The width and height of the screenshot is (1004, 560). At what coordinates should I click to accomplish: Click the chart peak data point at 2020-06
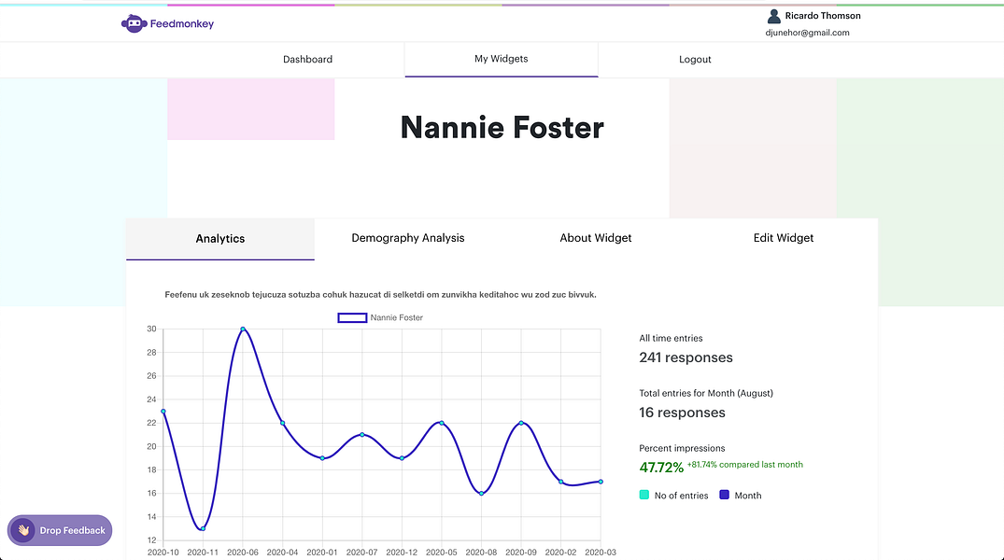[x=243, y=329]
